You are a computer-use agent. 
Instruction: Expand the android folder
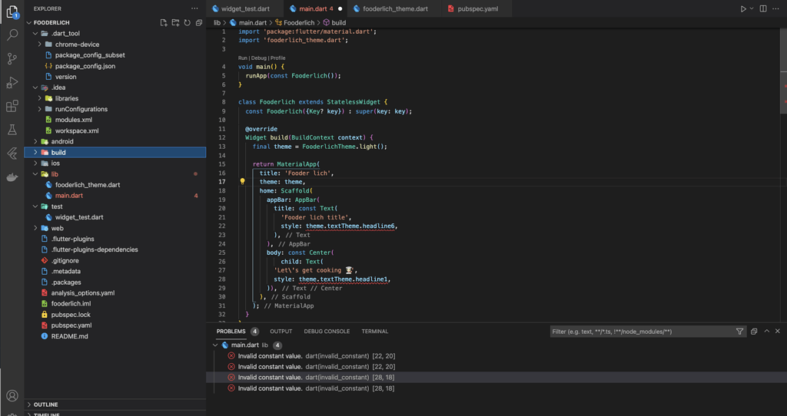coord(35,142)
